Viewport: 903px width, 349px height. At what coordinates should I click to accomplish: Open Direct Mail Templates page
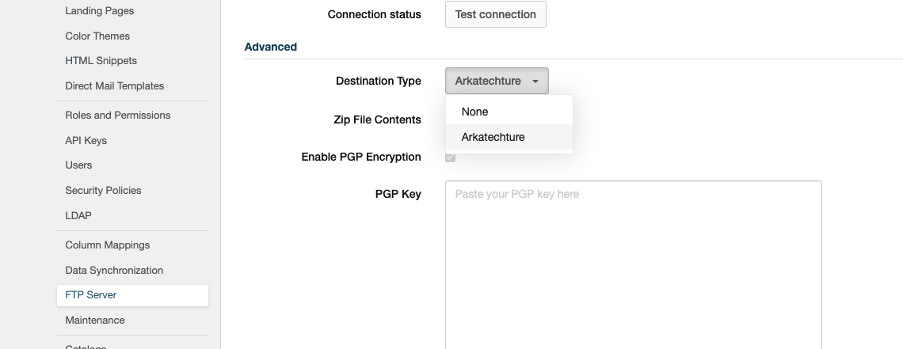click(x=115, y=85)
